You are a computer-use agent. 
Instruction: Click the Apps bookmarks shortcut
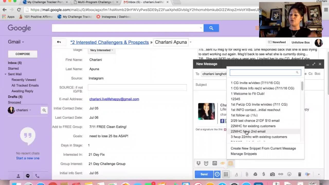pyautogui.click(x=8, y=17)
